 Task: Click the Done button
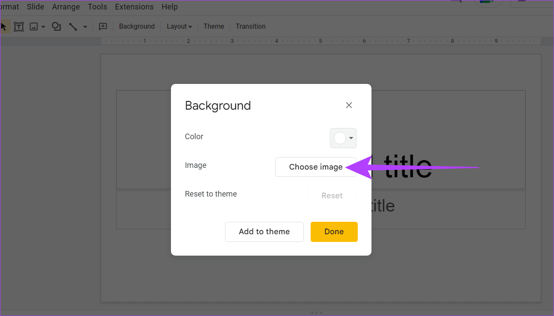pyautogui.click(x=334, y=232)
